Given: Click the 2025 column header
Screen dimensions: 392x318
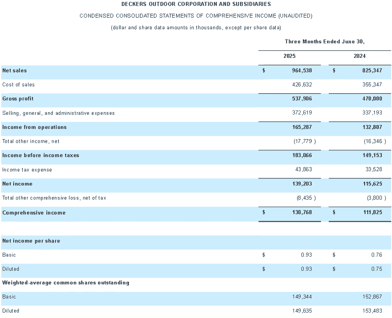Looking at the screenshot, I should coord(289,56).
